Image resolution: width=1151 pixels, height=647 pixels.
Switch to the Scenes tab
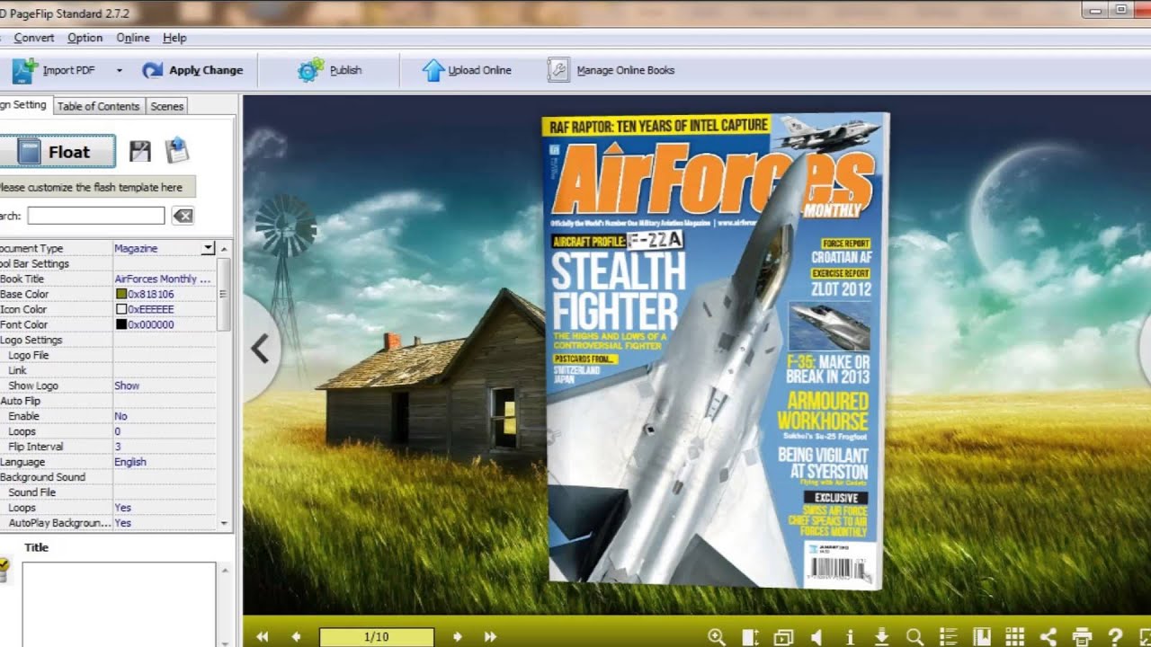tap(166, 106)
